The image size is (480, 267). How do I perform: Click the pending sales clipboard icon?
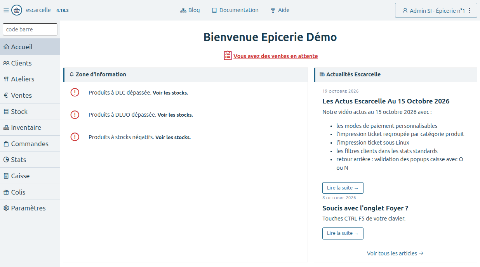point(228,55)
